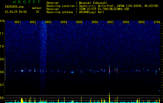Click the ICOM IC-575 receiver details
The image size is (163, 103).
tap(104, 9)
